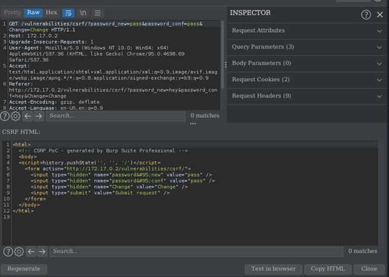389x277 pixels.
Task: Click the 'Accept-Encoding: gzip, deflate' line
Action: [x=54, y=102]
